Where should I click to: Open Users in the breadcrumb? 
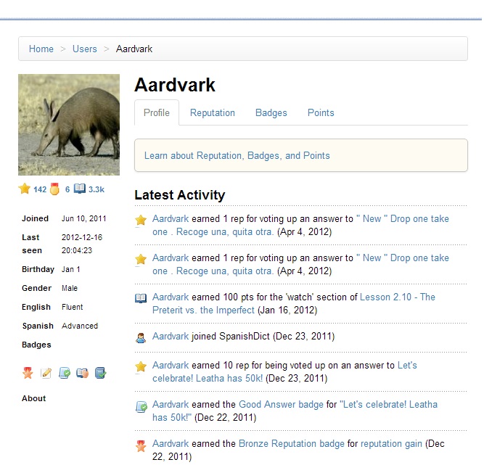pos(84,49)
